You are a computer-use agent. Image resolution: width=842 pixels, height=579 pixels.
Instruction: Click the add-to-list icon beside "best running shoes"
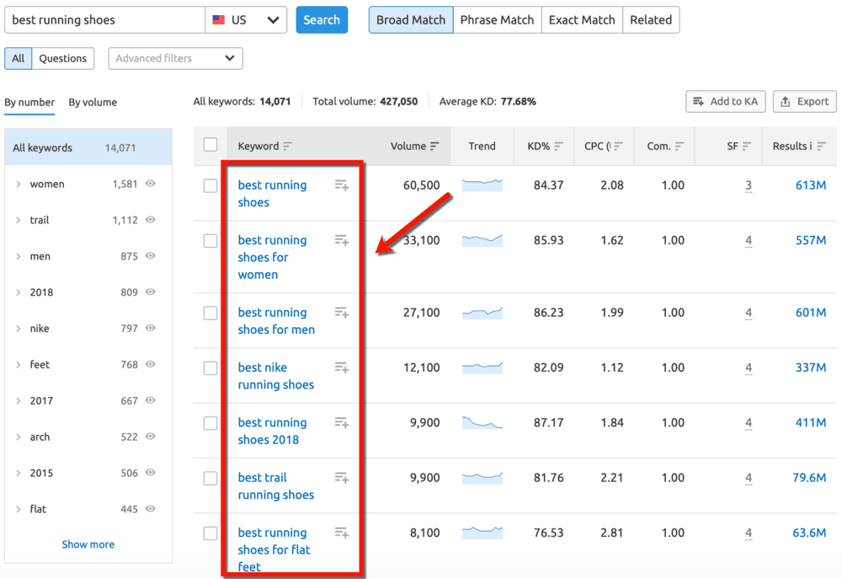point(341,185)
